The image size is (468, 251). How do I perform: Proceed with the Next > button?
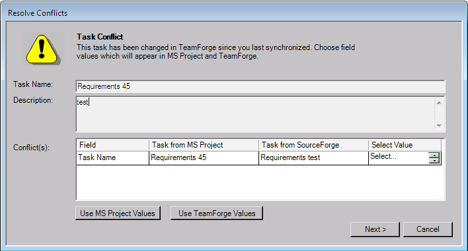(375, 229)
